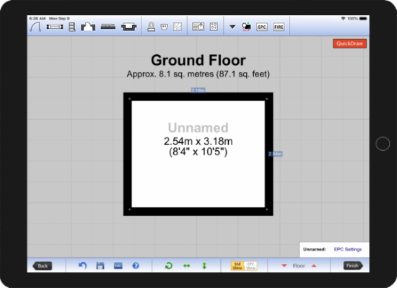Screen dimensions: 397x288
Task: Switch to Std View
Action: (237, 266)
